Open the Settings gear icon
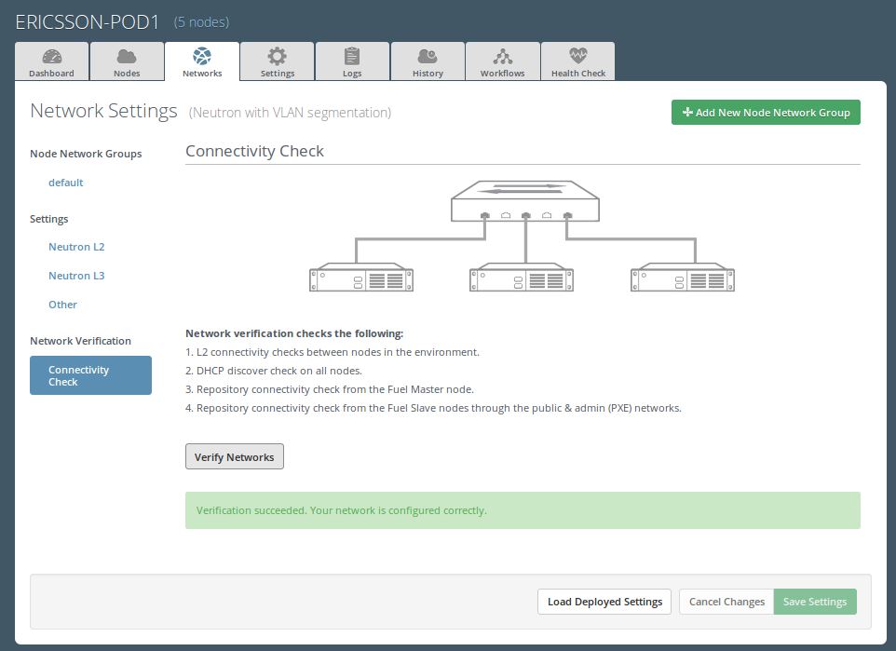The width and height of the screenshot is (896, 651). pyautogui.click(x=278, y=56)
